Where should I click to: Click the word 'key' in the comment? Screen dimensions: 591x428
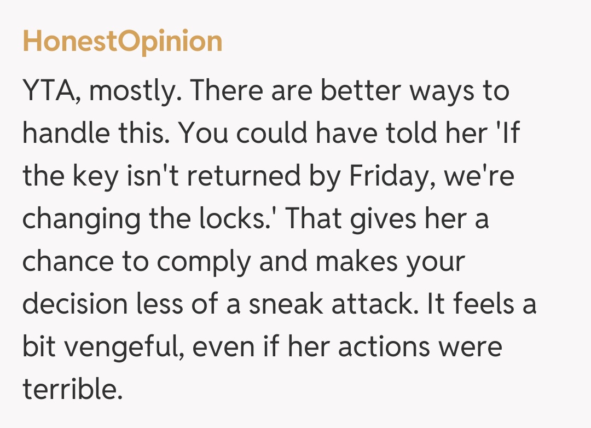pos(90,177)
